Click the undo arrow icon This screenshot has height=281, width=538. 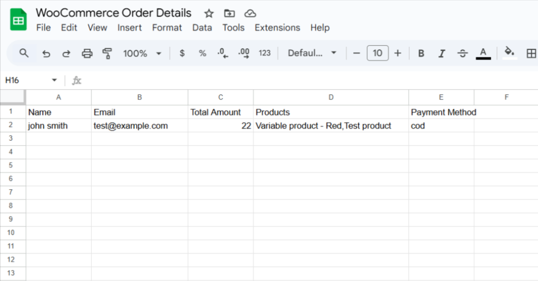coord(46,53)
